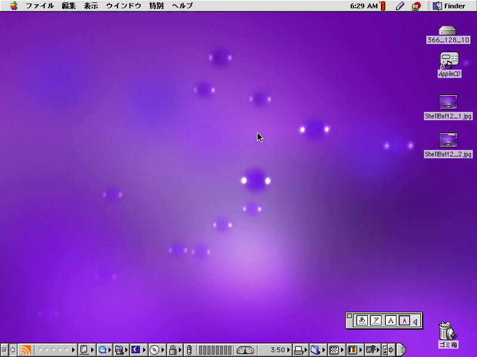
Task: Click the 6:29 AM menu bar clock
Action: [x=364, y=6]
